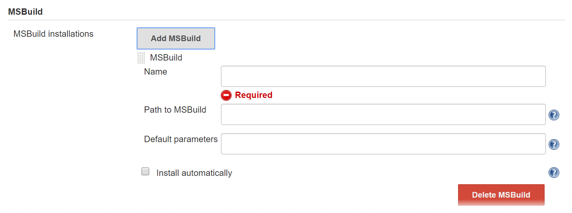Image resolution: width=572 pixels, height=213 pixels.
Task: Click the MSBuild section heading
Action: point(25,11)
